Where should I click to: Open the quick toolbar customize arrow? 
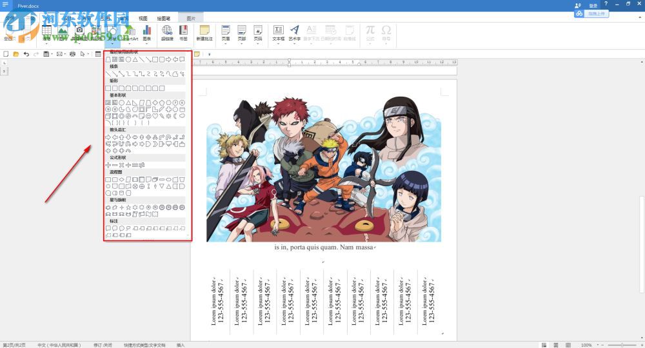(x=209, y=54)
